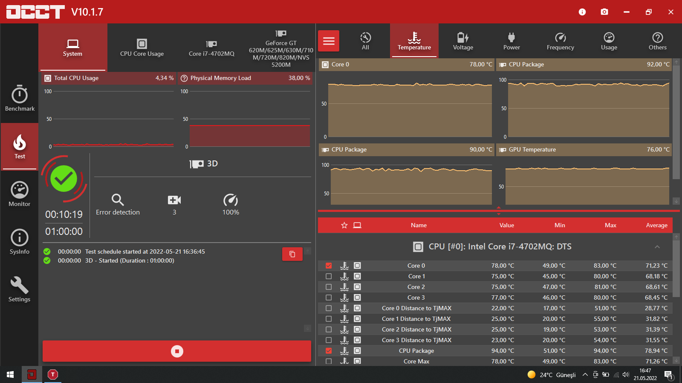Check the Core 1 checkbox
Image resolution: width=682 pixels, height=383 pixels.
click(329, 276)
